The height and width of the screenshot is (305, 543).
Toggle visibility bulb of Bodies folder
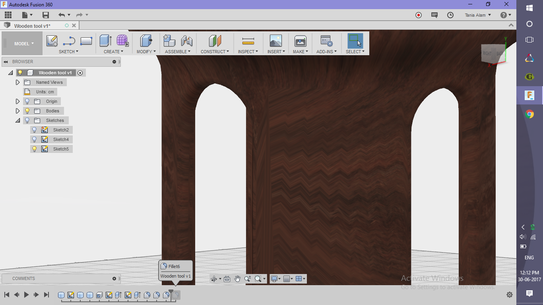tap(27, 111)
